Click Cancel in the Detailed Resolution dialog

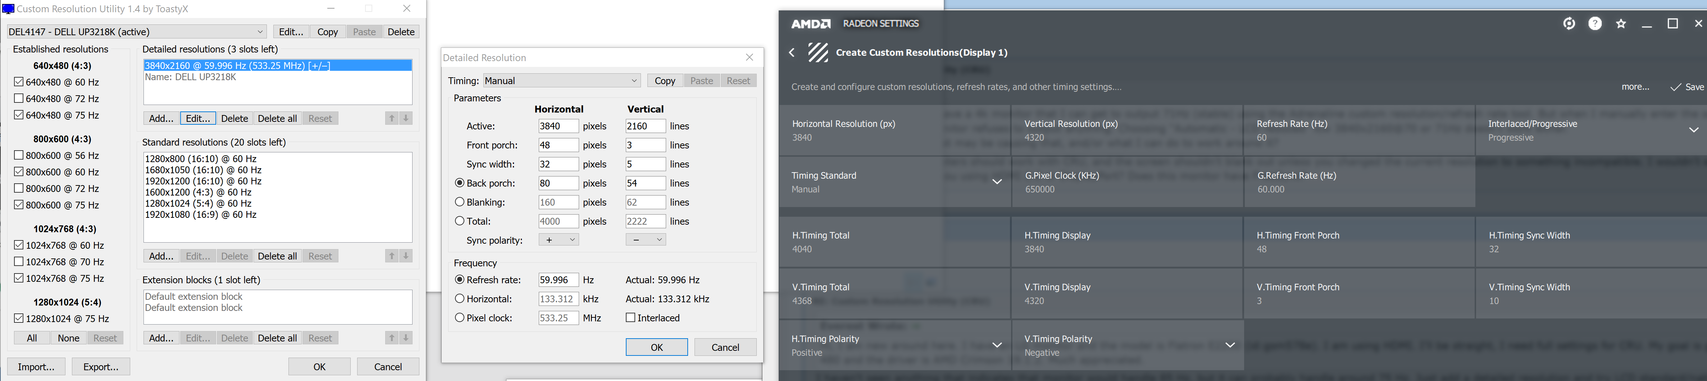click(x=725, y=347)
